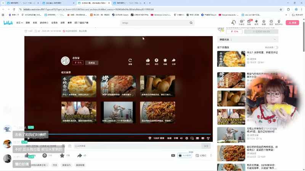Open the 赛事 nav item
This screenshot has height=171, width=305.
pyautogui.click(x=70, y=23)
